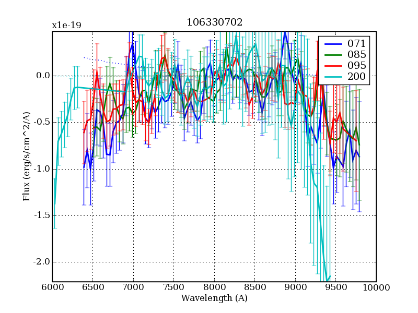Screen dimensions: 418x313
Task: Click the plot title 106330702
Action: coord(214,22)
